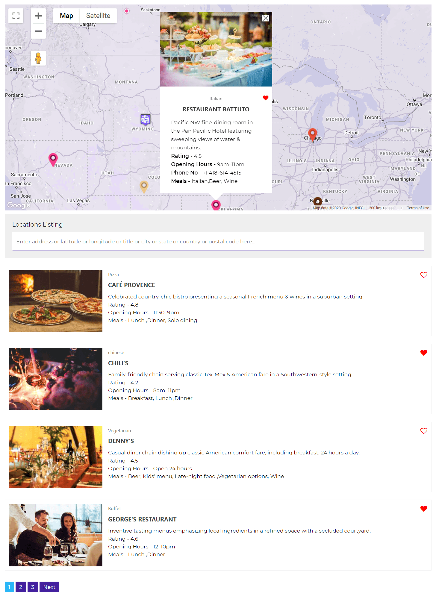Click the RESTAURANT BATTUTO title

[216, 109]
